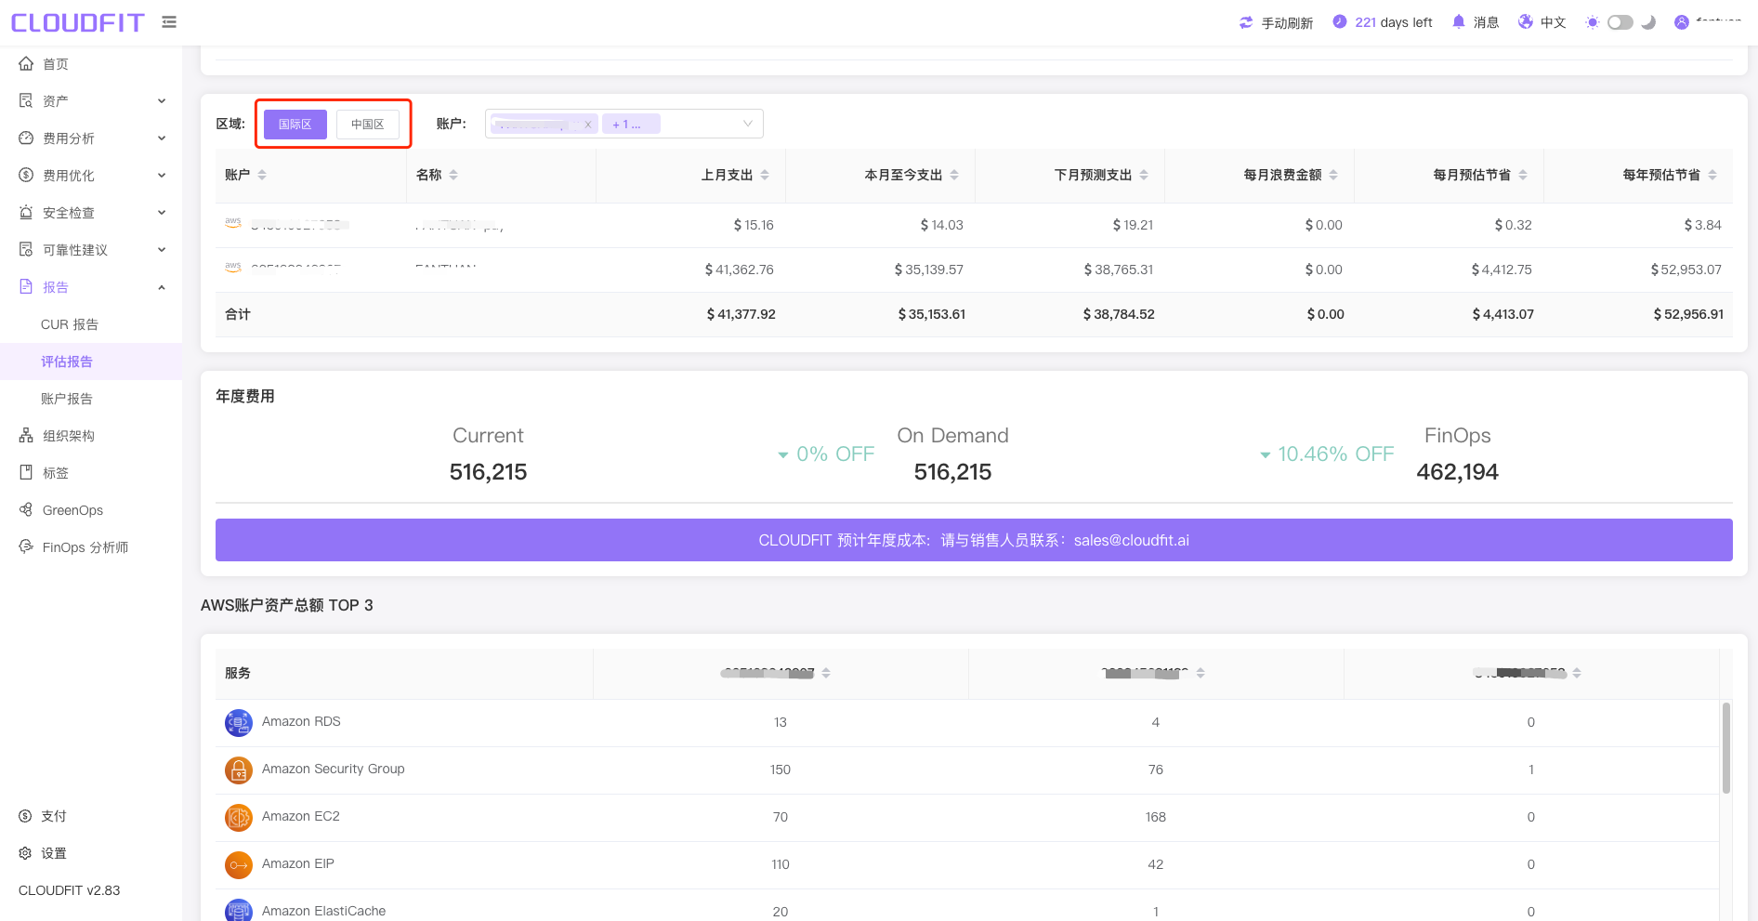The width and height of the screenshot is (1758, 921).
Task: Open 设置 via the gear icon
Action: click(x=26, y=853)
